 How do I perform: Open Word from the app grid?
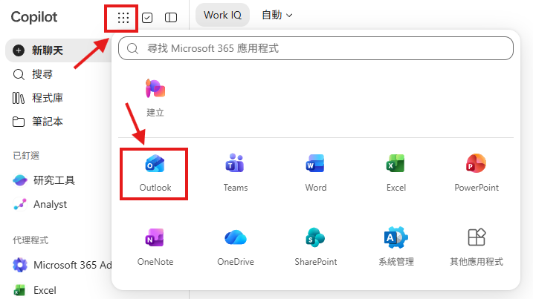coord(315,174)
